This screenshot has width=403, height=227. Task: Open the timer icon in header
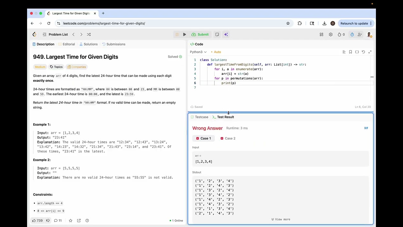[352, 34]
